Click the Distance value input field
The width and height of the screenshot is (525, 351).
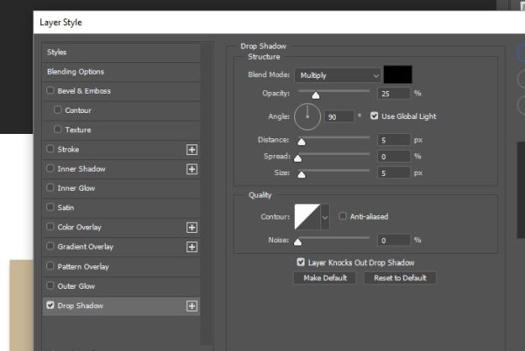point(394,140)
